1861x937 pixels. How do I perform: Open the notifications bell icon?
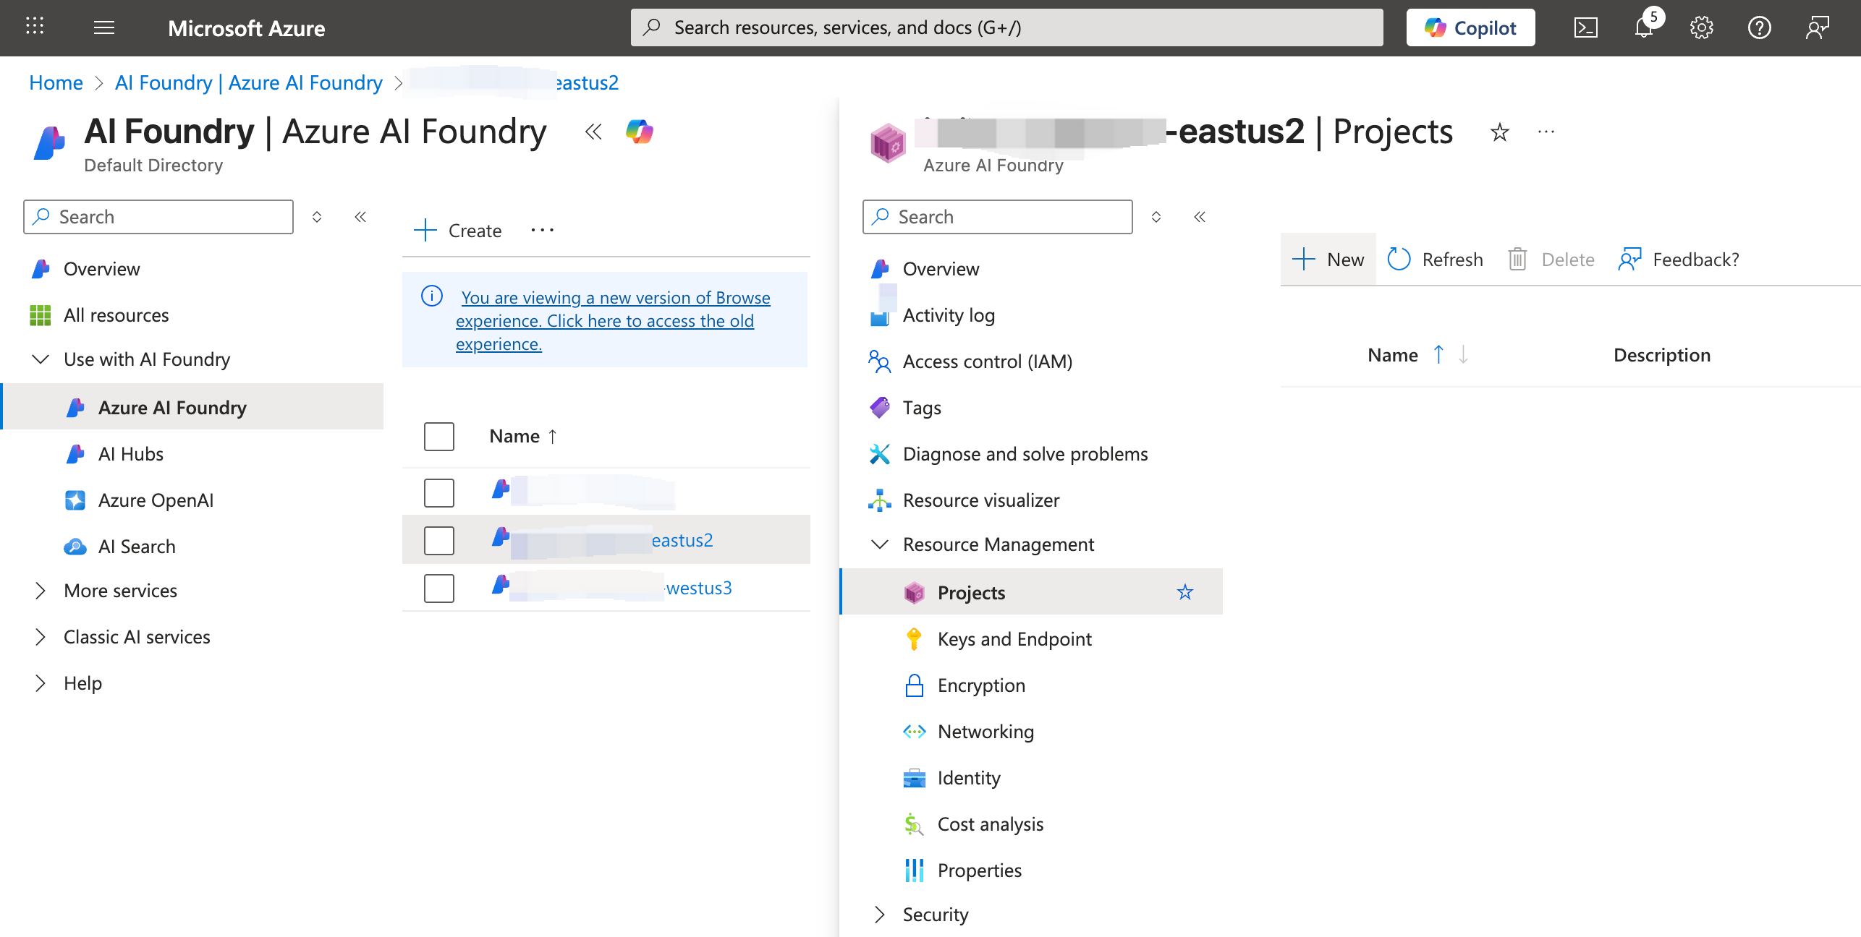coord(1643,28)
